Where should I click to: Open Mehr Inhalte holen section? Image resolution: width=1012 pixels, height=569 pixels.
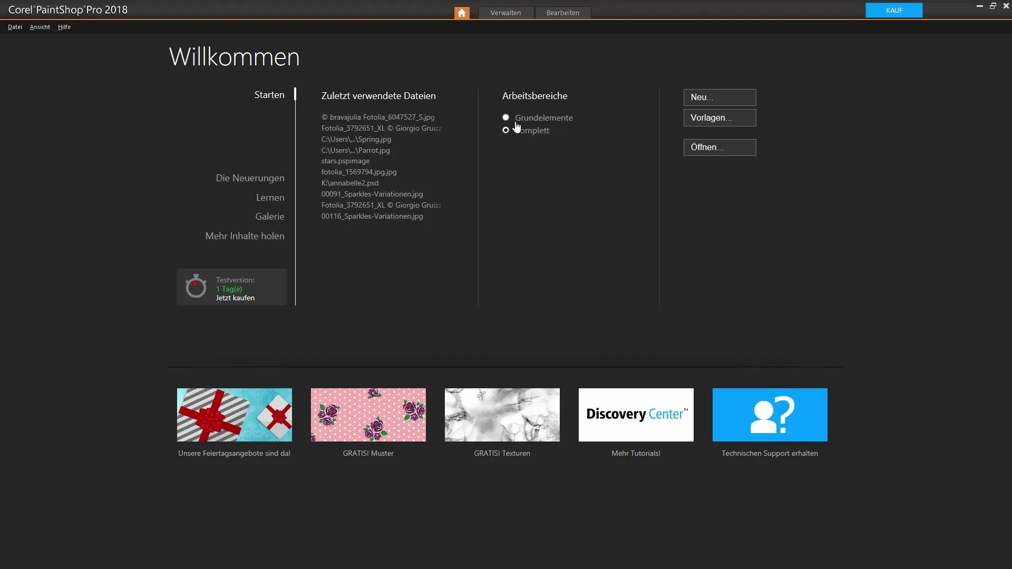(x=245, y=236)
